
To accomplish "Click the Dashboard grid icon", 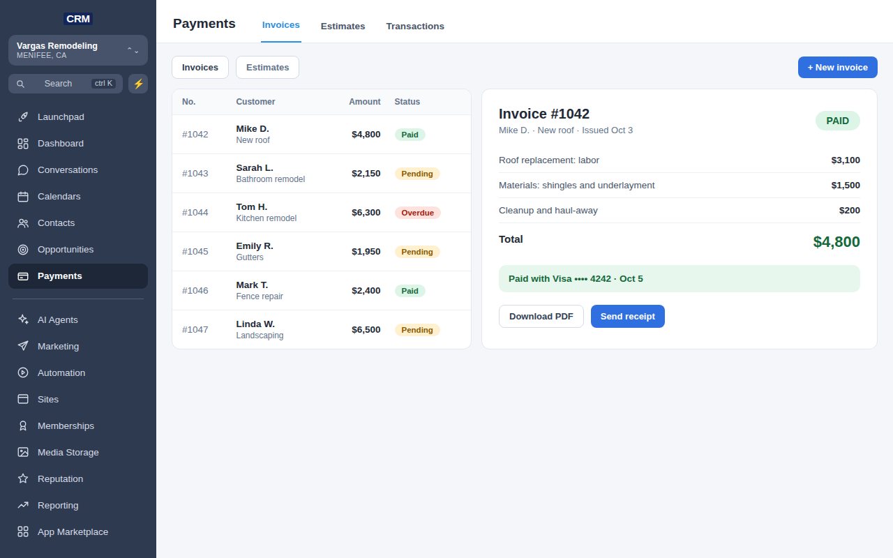I will (x=23, y=144).
